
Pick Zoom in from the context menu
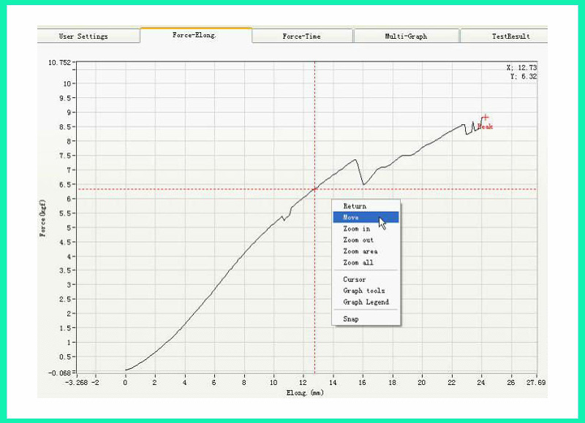coord(357,229)
